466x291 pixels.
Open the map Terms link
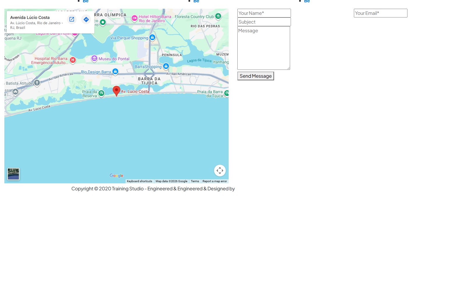click(x=195, y=181)
